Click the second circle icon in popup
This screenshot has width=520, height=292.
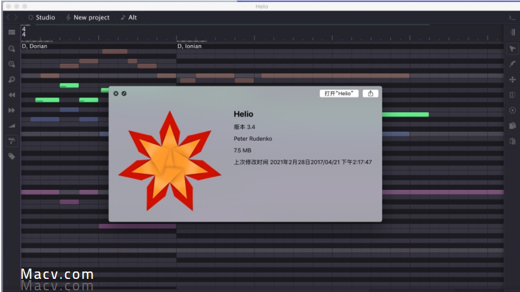click(x=123, y=94)
